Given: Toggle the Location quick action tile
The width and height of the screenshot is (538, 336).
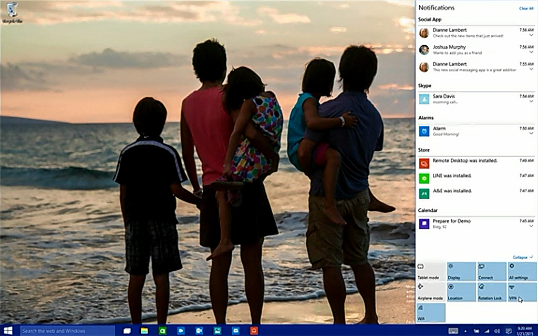Looking at the screenshot, I should coord(461,292).
